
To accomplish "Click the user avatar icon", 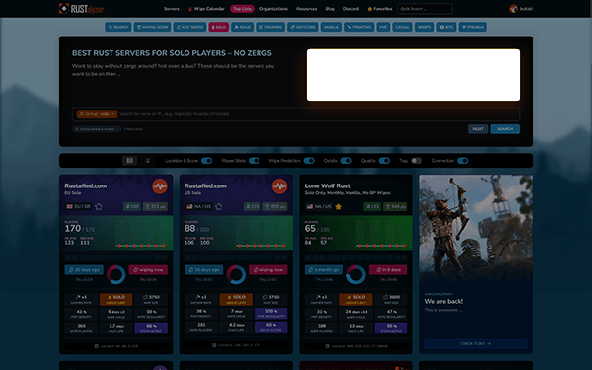I will click(x=513, y=8).
